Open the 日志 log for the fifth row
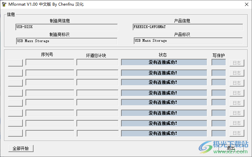 coord(237,103)
